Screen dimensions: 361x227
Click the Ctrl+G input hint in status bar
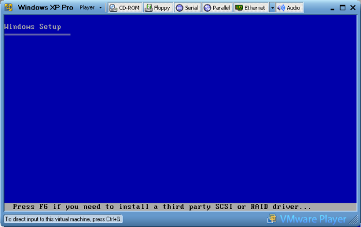63,219
